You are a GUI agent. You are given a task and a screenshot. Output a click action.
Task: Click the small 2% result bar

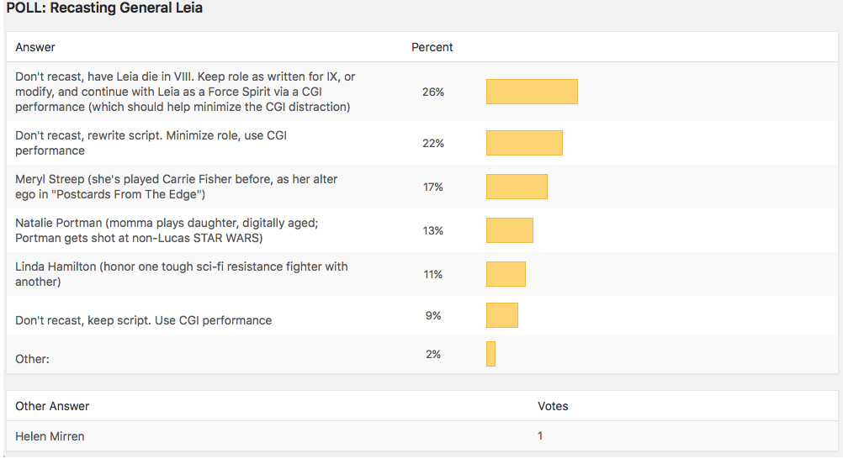point(490,354)
